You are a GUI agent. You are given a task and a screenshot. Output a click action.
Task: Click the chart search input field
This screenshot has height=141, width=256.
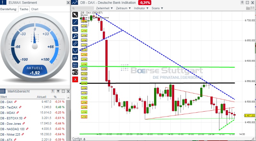[83, 8]
